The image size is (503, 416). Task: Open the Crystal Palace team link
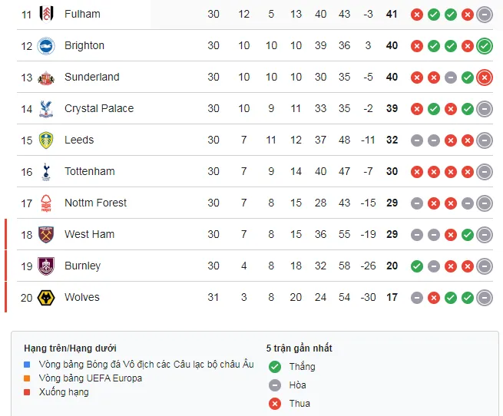pos(99,108)
